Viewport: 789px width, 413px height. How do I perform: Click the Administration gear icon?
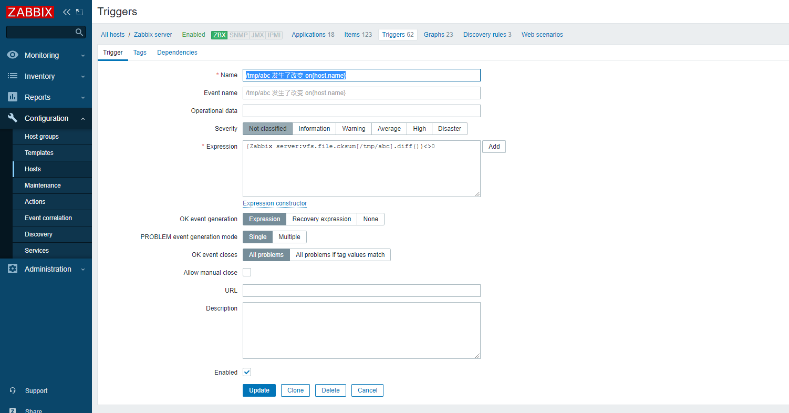(x=13, y=269)
